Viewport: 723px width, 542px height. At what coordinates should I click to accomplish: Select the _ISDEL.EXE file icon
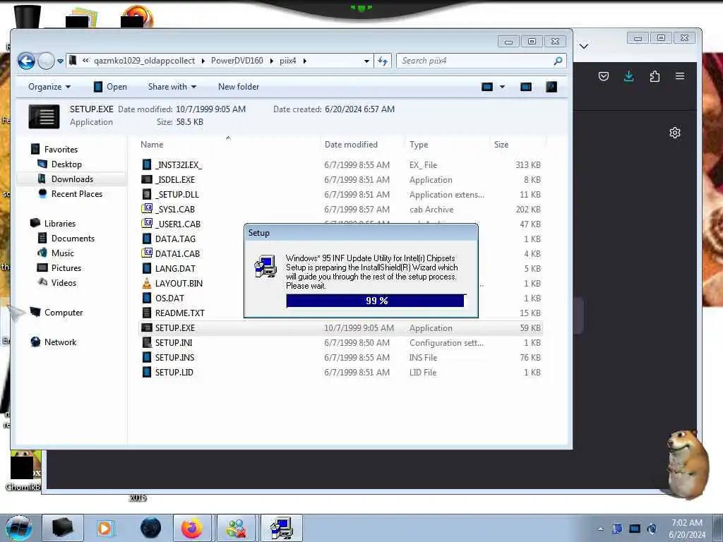point(147,179)
